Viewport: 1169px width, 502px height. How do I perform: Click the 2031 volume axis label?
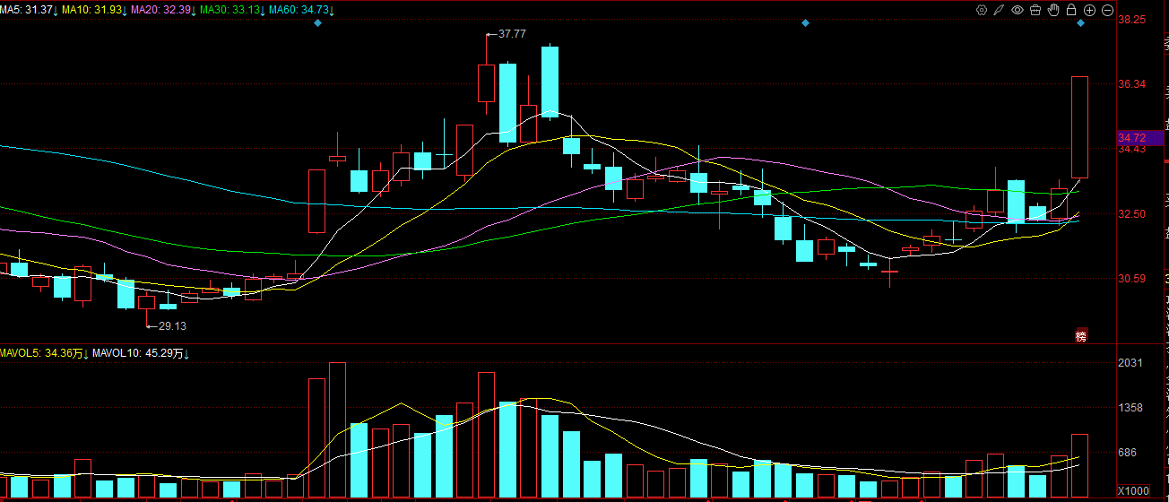tap(1131, 363)
